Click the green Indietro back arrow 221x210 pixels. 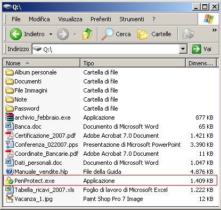point(16,34)
